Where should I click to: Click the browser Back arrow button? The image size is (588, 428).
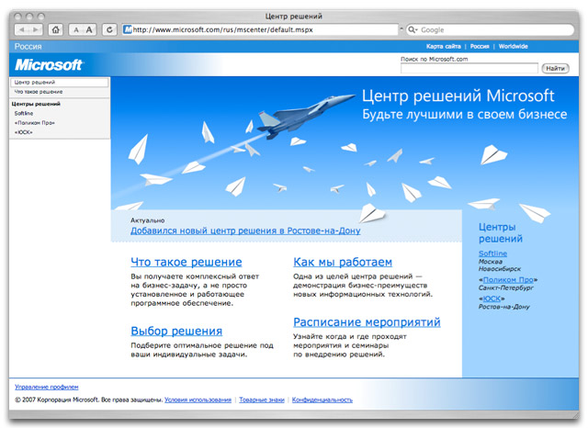pos(22,29)
